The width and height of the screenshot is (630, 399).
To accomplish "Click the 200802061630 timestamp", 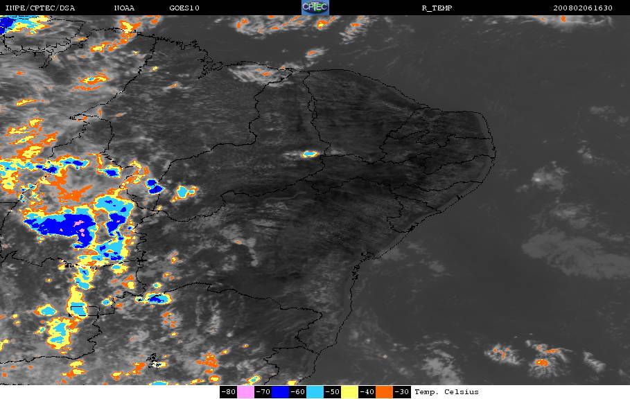I will pyautogui.click(x=583, y=8).
